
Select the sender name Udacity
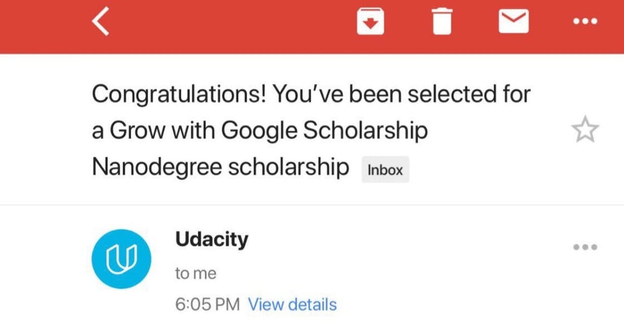coord(212,239)
